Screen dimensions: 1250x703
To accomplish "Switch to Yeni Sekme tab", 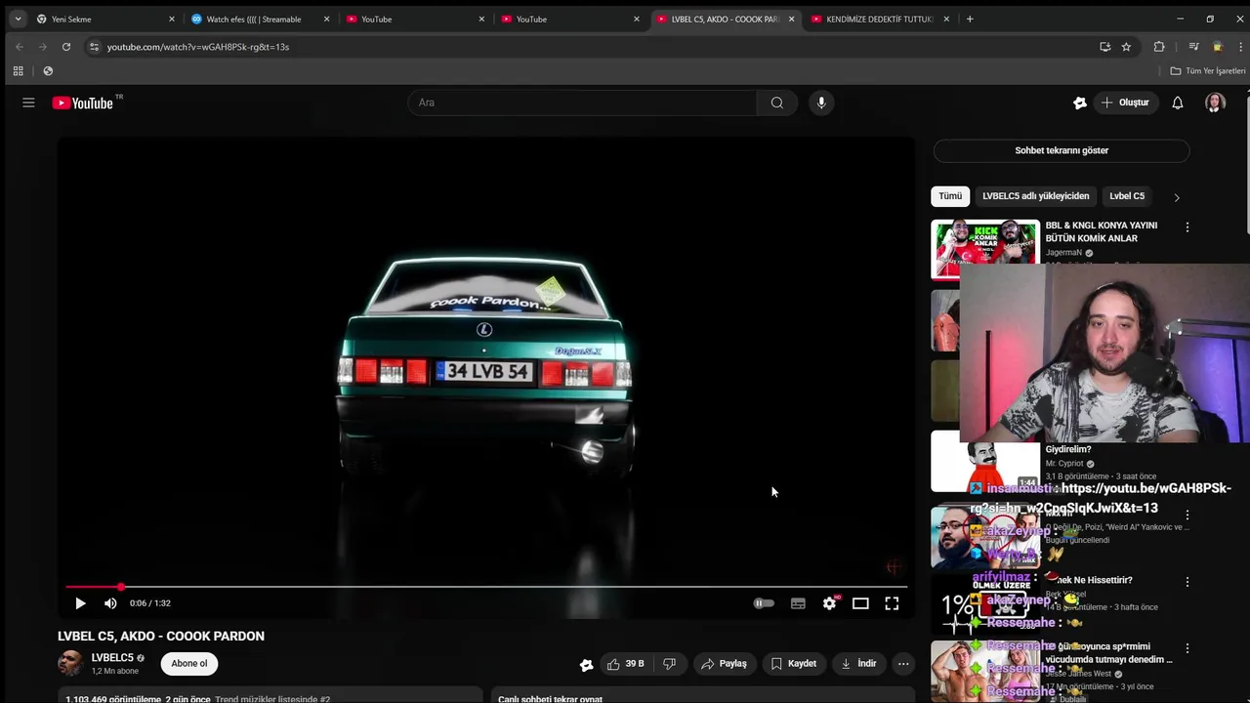I will point(105,19).
